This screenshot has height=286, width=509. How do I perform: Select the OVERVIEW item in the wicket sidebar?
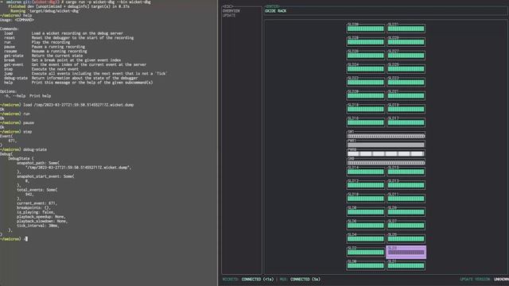[x=231, y=11]
